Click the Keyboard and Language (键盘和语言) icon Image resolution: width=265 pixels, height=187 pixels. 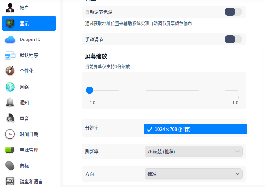click(x=10, y=181)
